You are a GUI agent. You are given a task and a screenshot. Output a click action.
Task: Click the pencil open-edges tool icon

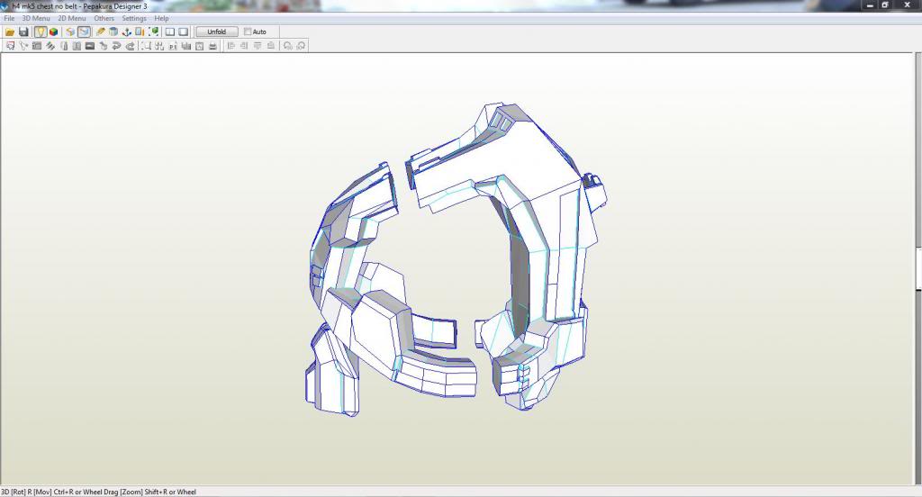pyautogui.click(x=101, y=32)
